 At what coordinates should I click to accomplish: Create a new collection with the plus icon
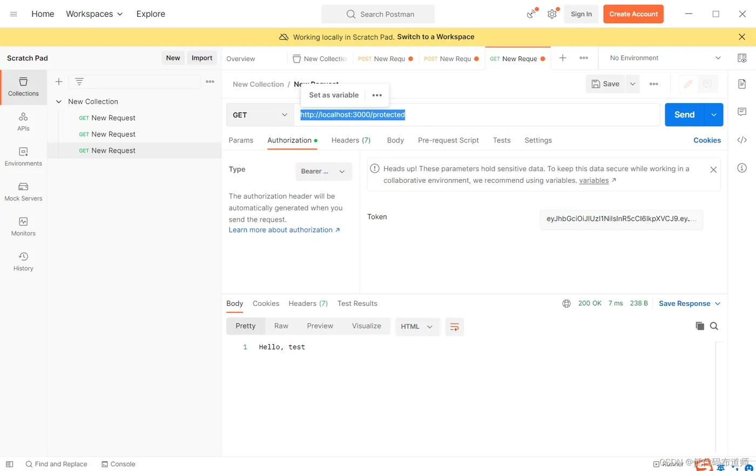[x=59, y=81]
